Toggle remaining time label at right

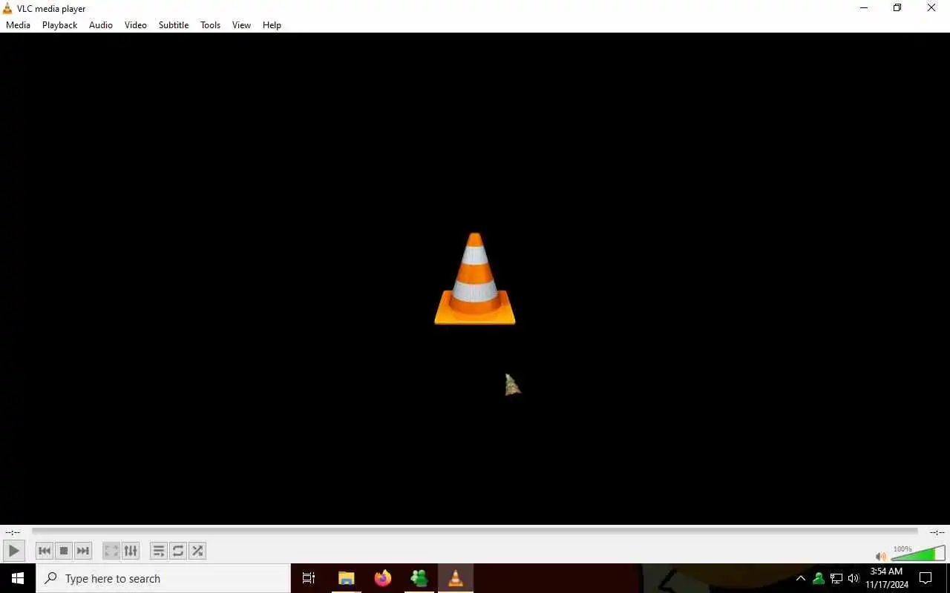tap(937, 532)
